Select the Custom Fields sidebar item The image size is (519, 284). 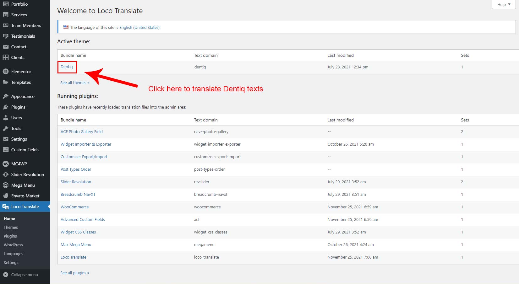(25, 150)
